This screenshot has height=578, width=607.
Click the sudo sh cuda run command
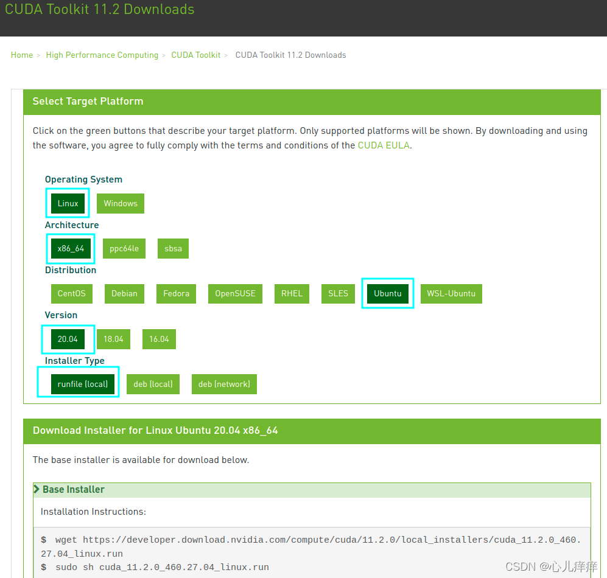(162, 567)
